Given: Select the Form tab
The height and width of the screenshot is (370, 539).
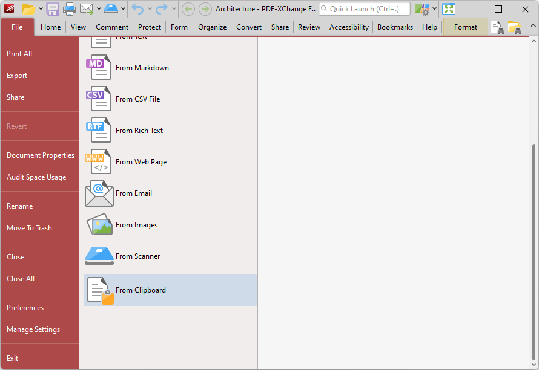Looking at the screenshot, I should tap(179, 27).
